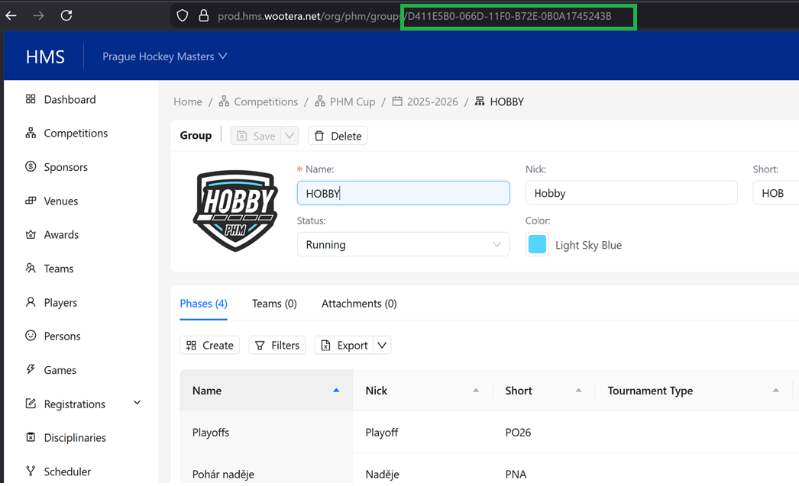The height and width of the screenshot is (486, 799).
Task: Sort the Name column ascending
Action: point(336,391)
